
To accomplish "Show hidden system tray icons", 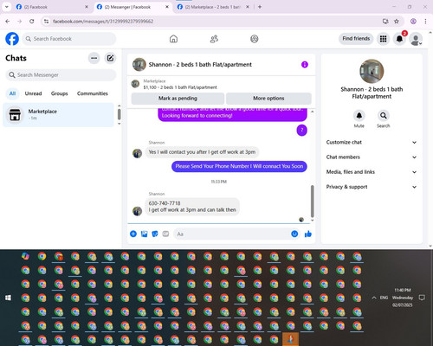I will pyautogui.click(x=374, y=298).
